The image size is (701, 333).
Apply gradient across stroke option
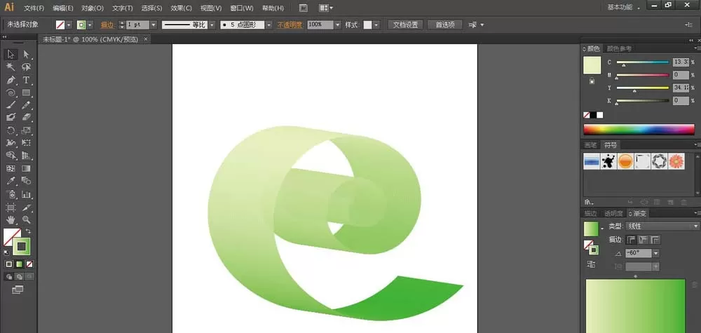655,240
